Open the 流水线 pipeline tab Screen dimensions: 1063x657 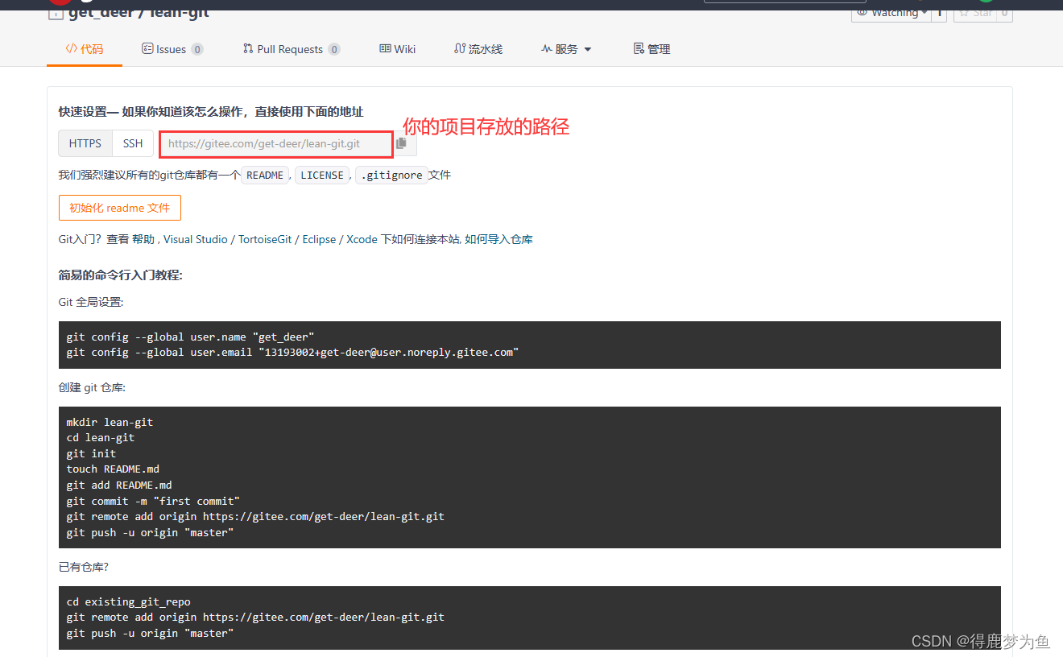[x=478, y=49]
